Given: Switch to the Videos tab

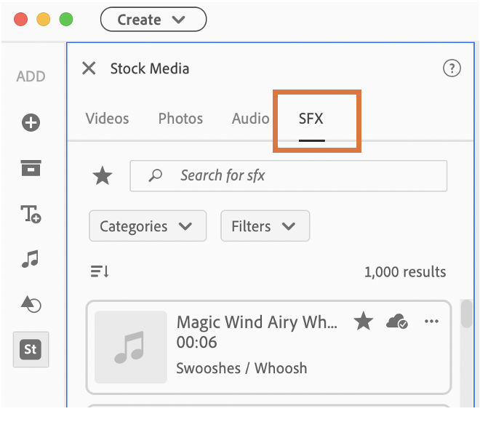Looking at the screenshot, I should point(107,119).
